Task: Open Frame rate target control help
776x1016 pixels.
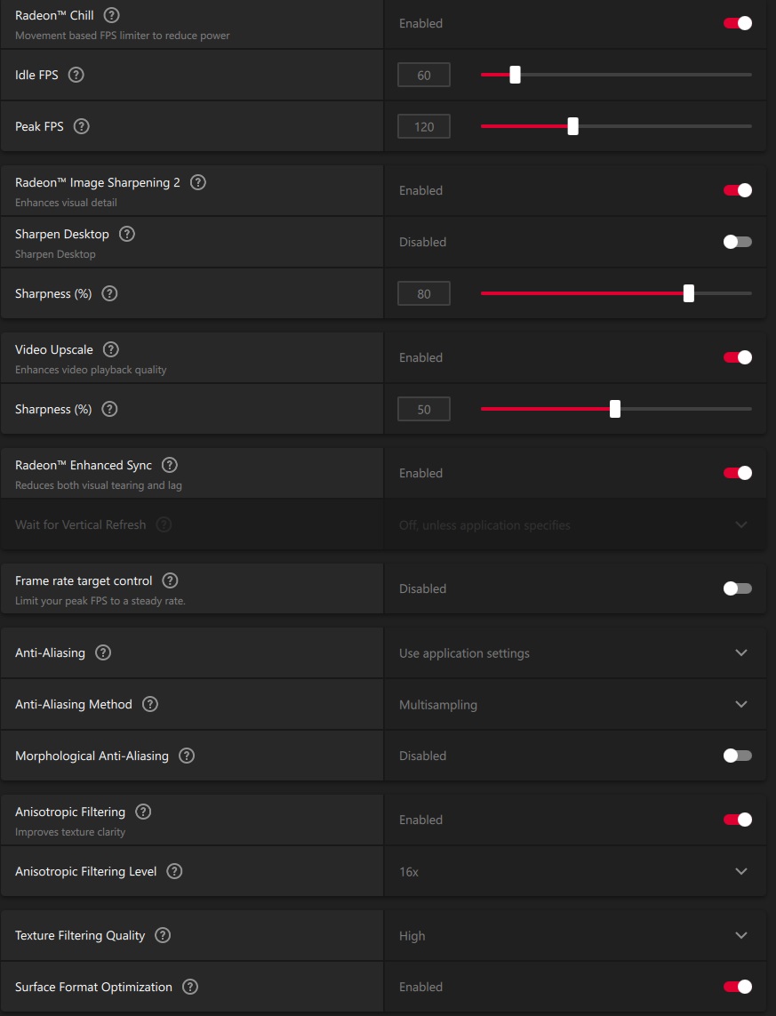Action: point(171,580)
